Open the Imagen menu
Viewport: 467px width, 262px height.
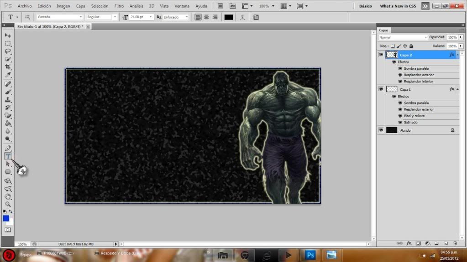coord(63,6)
